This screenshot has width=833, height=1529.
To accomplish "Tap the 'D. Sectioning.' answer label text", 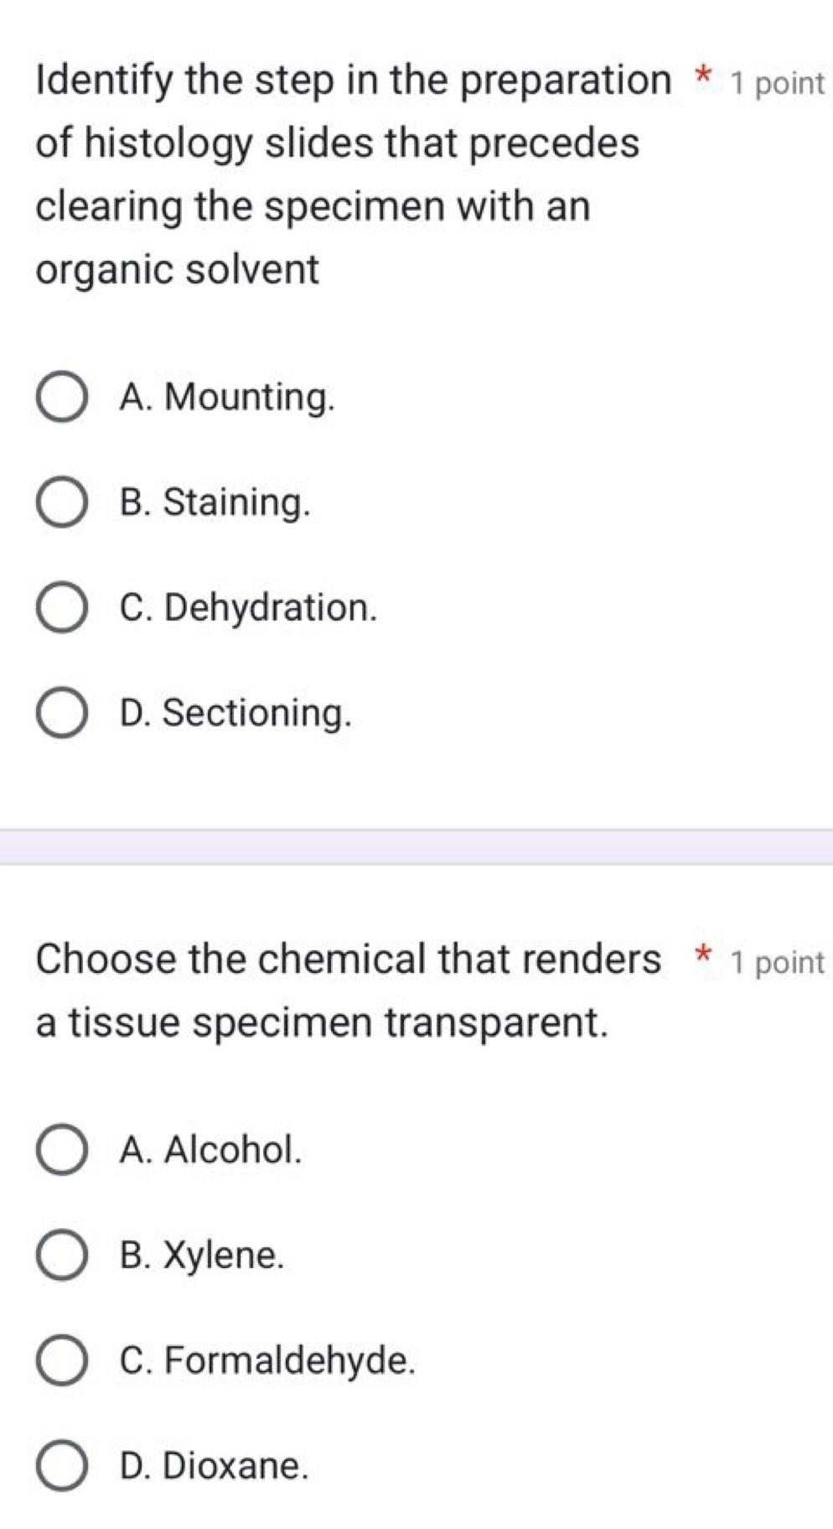I will [236, 713].
